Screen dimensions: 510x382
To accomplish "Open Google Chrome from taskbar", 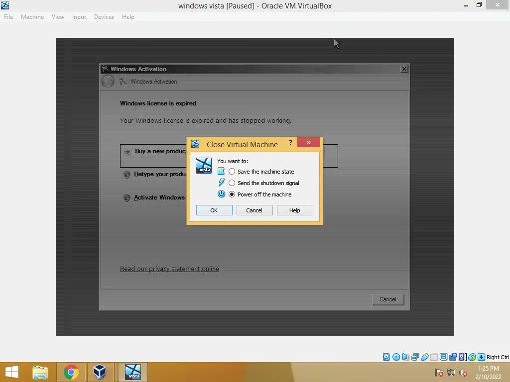I will (x=71, y=372).
